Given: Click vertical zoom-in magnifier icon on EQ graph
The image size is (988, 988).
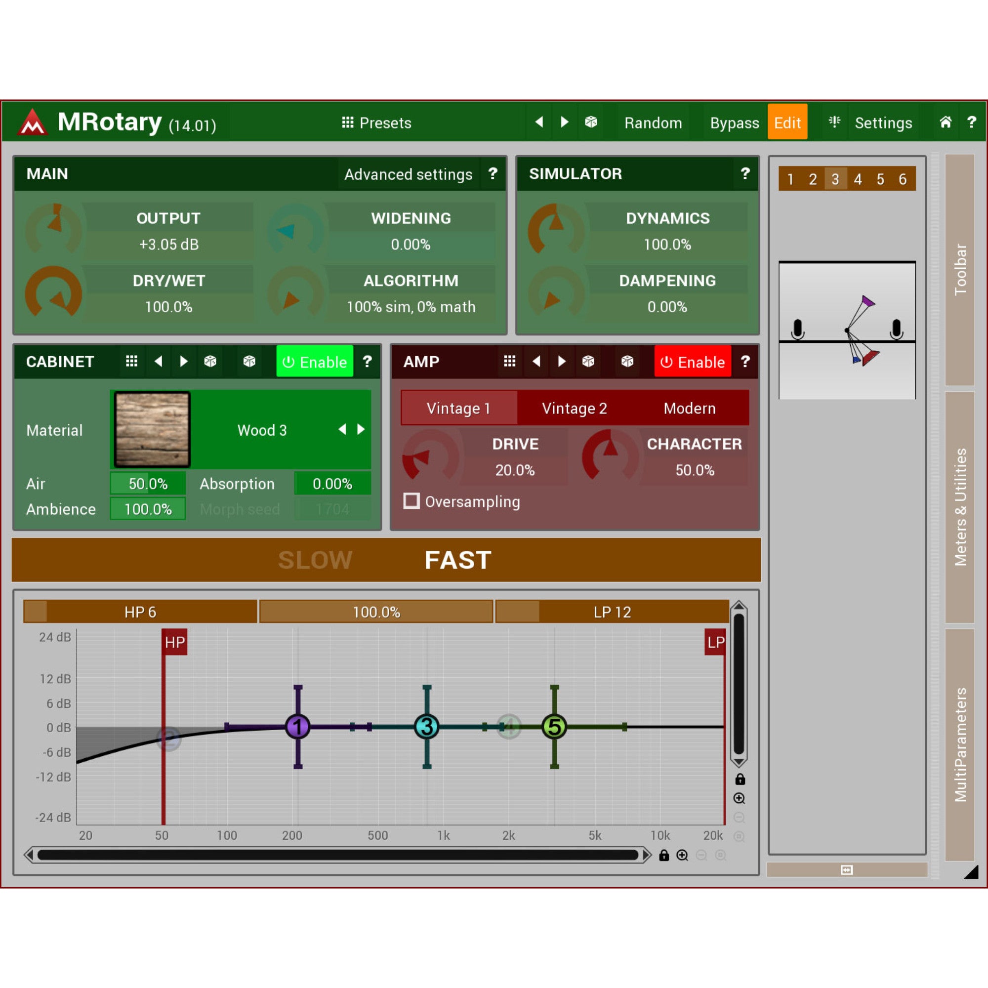Looking at the screenshot, I should pos(739,798).
